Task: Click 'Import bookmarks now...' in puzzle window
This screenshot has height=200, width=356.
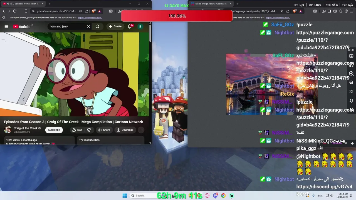Action: [278, 17]
